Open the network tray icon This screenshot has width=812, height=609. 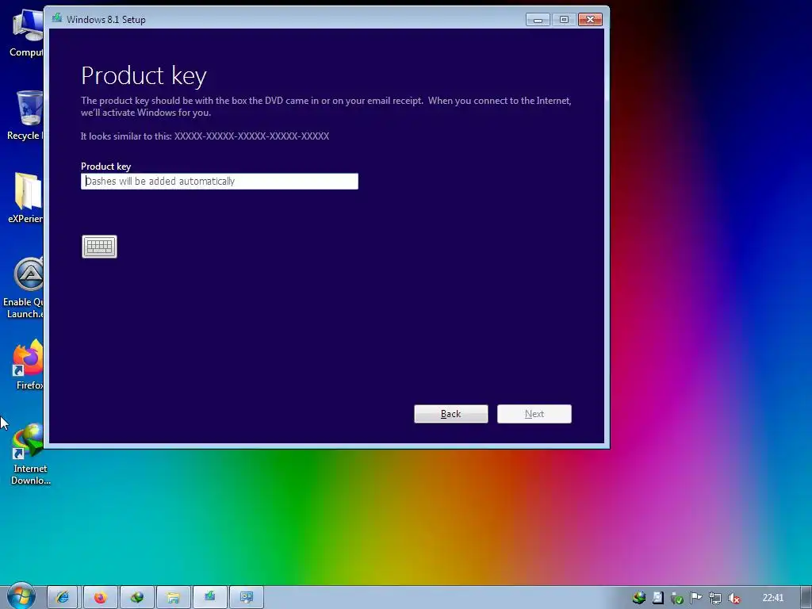(715, 598)
